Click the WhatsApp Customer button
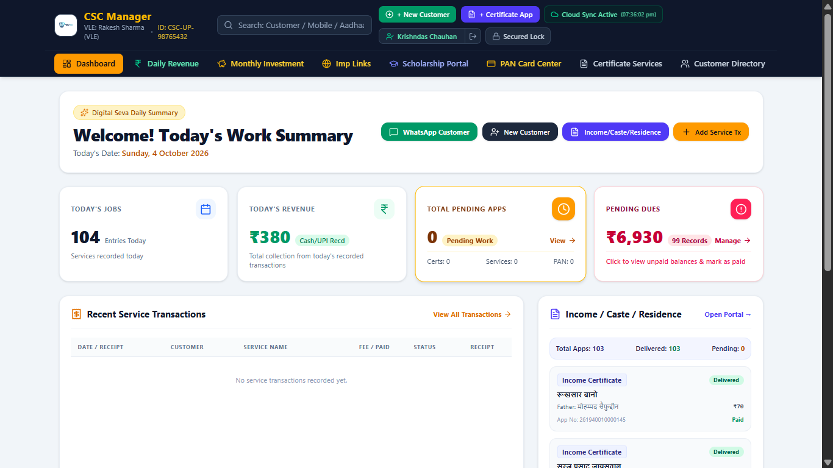Screen dimensions: 833x468 tap(429, 132)
